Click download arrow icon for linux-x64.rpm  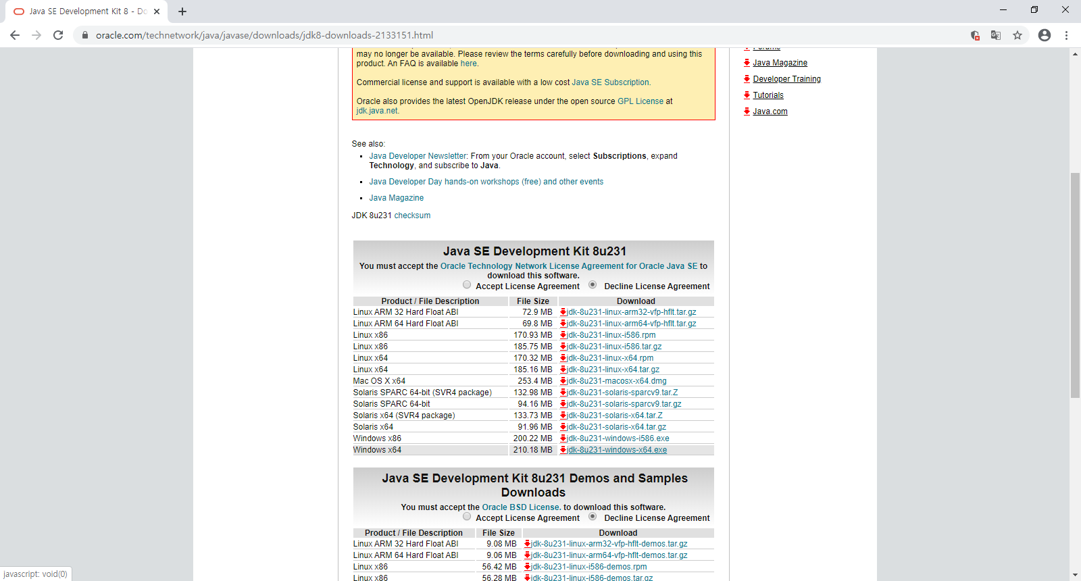pyautogui.click(x=563, y=358)
